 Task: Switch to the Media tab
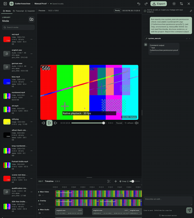point(7,11)
